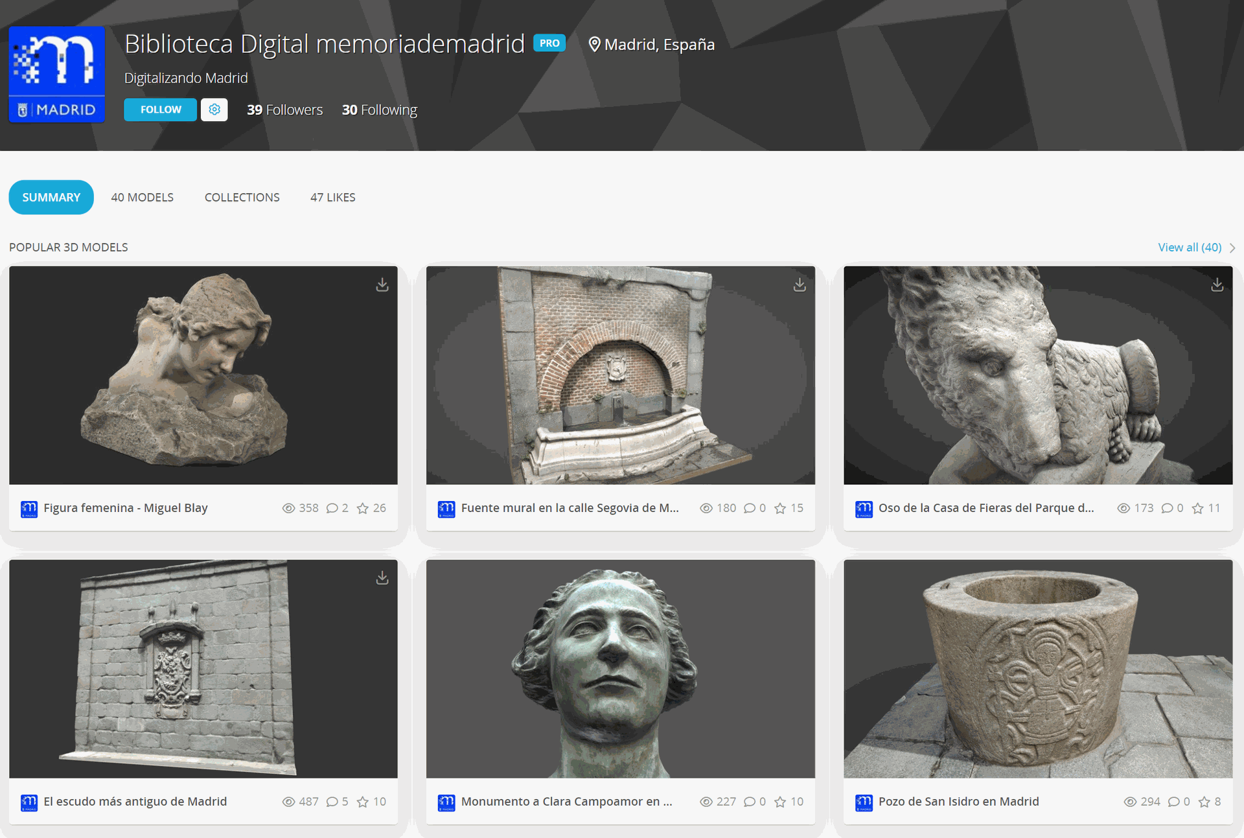The image size is (1244, 838).
Task: Click author avatar beside Monumento a Clara Campoamor
Action: pyautogui.click(x=446, y=803)
